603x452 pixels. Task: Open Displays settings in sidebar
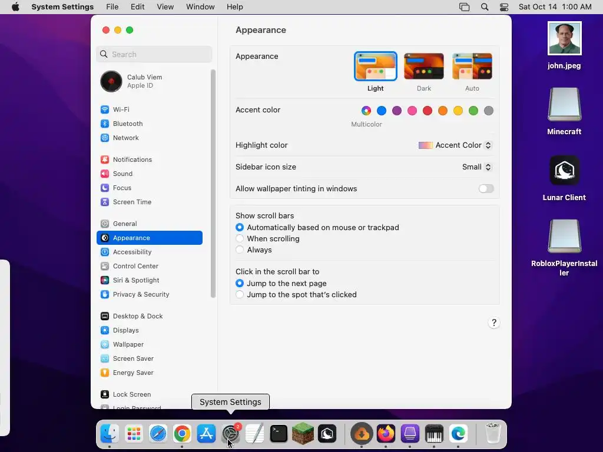[149, 331]
